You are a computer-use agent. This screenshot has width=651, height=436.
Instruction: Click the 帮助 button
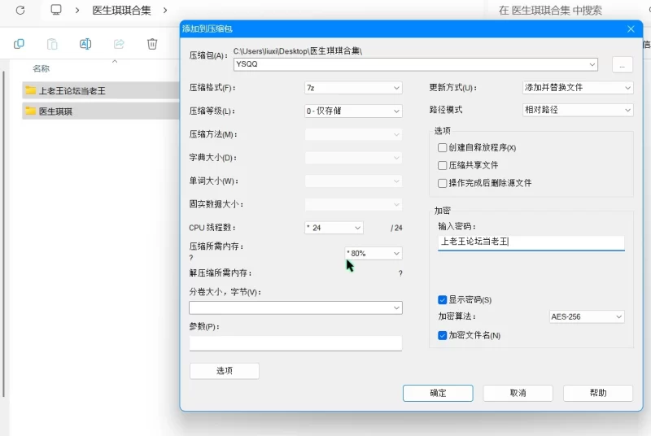click(x=598, y=393)
